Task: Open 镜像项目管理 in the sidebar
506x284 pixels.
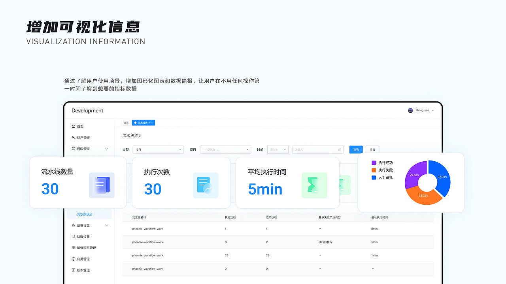Action: 87,248
